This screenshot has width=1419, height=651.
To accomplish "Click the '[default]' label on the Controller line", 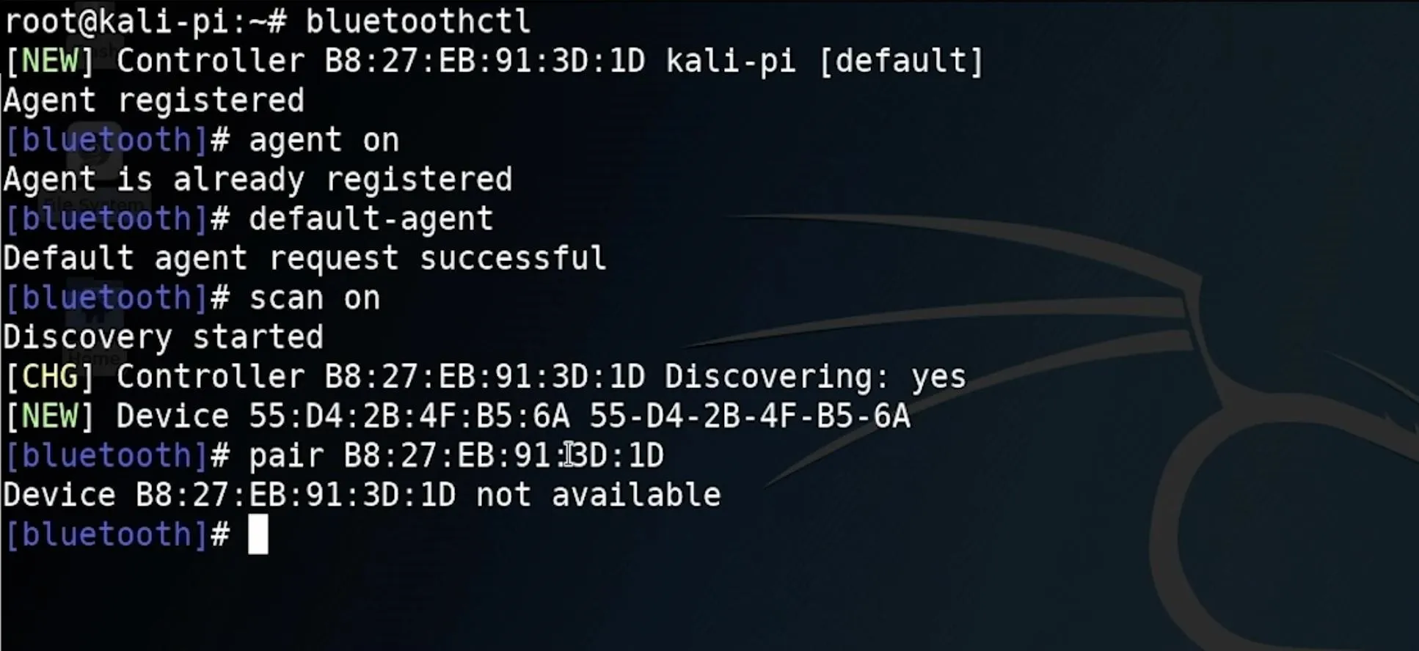I will [900, 61].
